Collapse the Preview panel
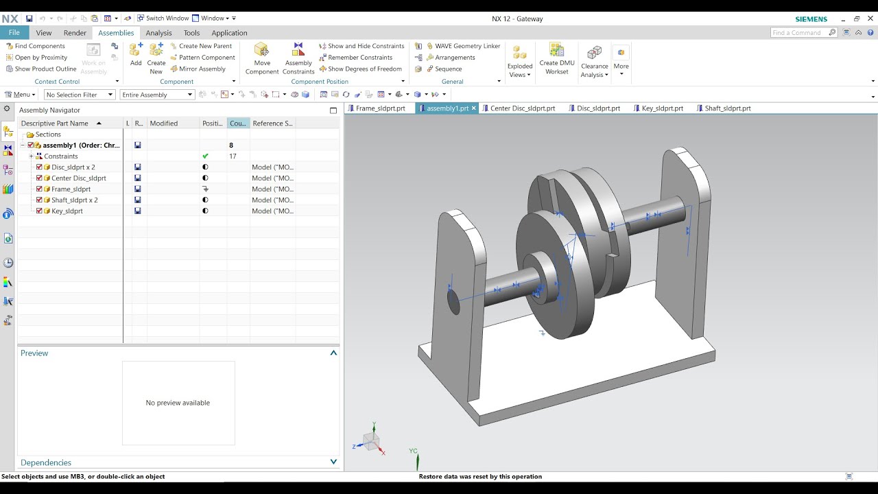Image resolution: width=878 pixels, height=494 pixels. click(x=333, y=353)
